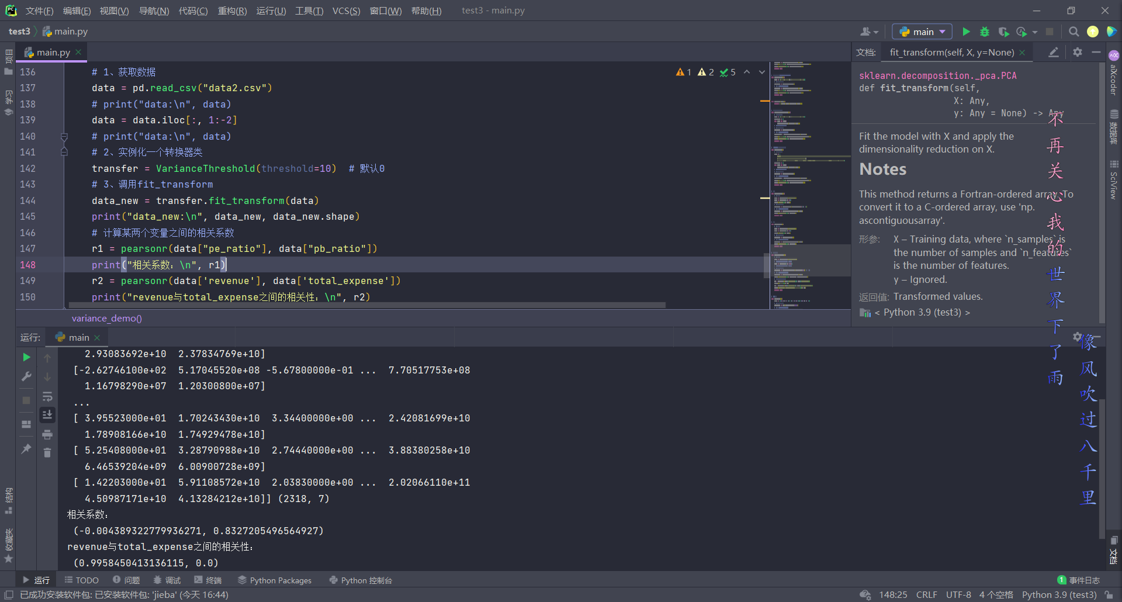
Task: Change line separator CRLF in status bar
Action: pyautogui.click(x=926, y=594)
